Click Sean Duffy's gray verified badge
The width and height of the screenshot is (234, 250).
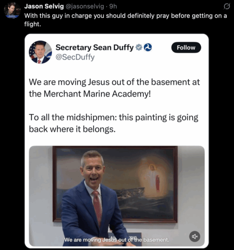click(139, 47)
